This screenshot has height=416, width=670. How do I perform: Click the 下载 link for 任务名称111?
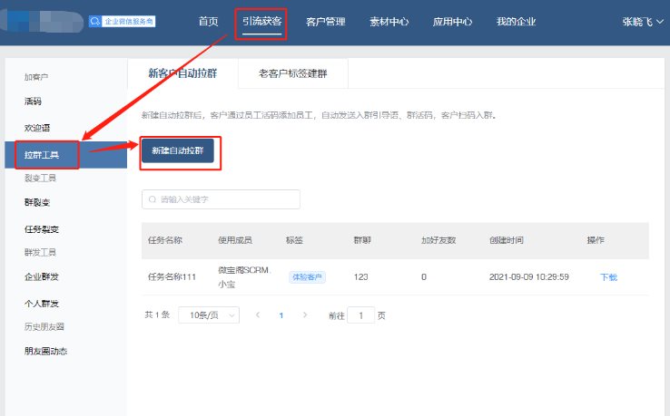tap(608, 277)
